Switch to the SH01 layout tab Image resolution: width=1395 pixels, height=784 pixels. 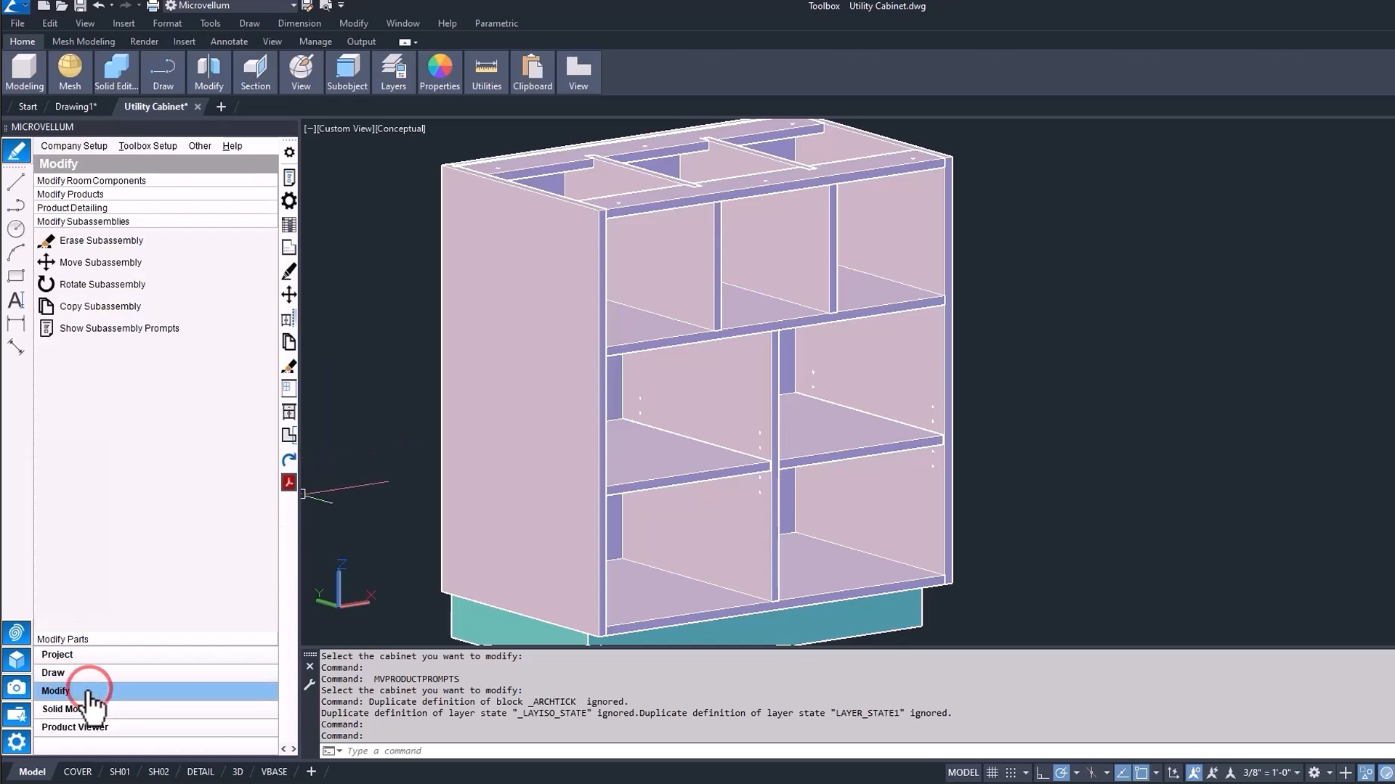(120, 772)
